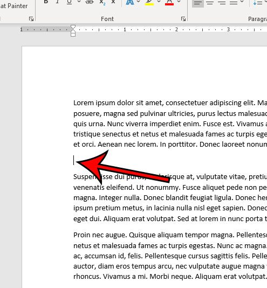The image size is (267, 288).
Task: Expand the highlight color dropdown arrow
Action: pos(159,2)
